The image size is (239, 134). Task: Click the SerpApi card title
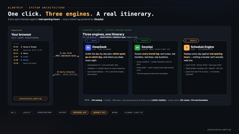click(147, 47)
